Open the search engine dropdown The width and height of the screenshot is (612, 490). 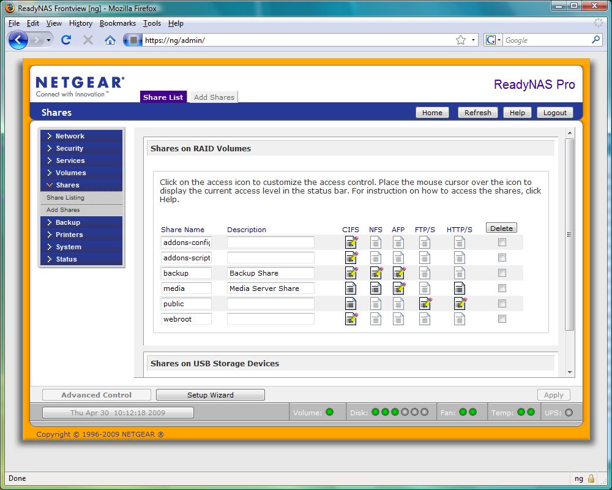[x=493, y=40]
